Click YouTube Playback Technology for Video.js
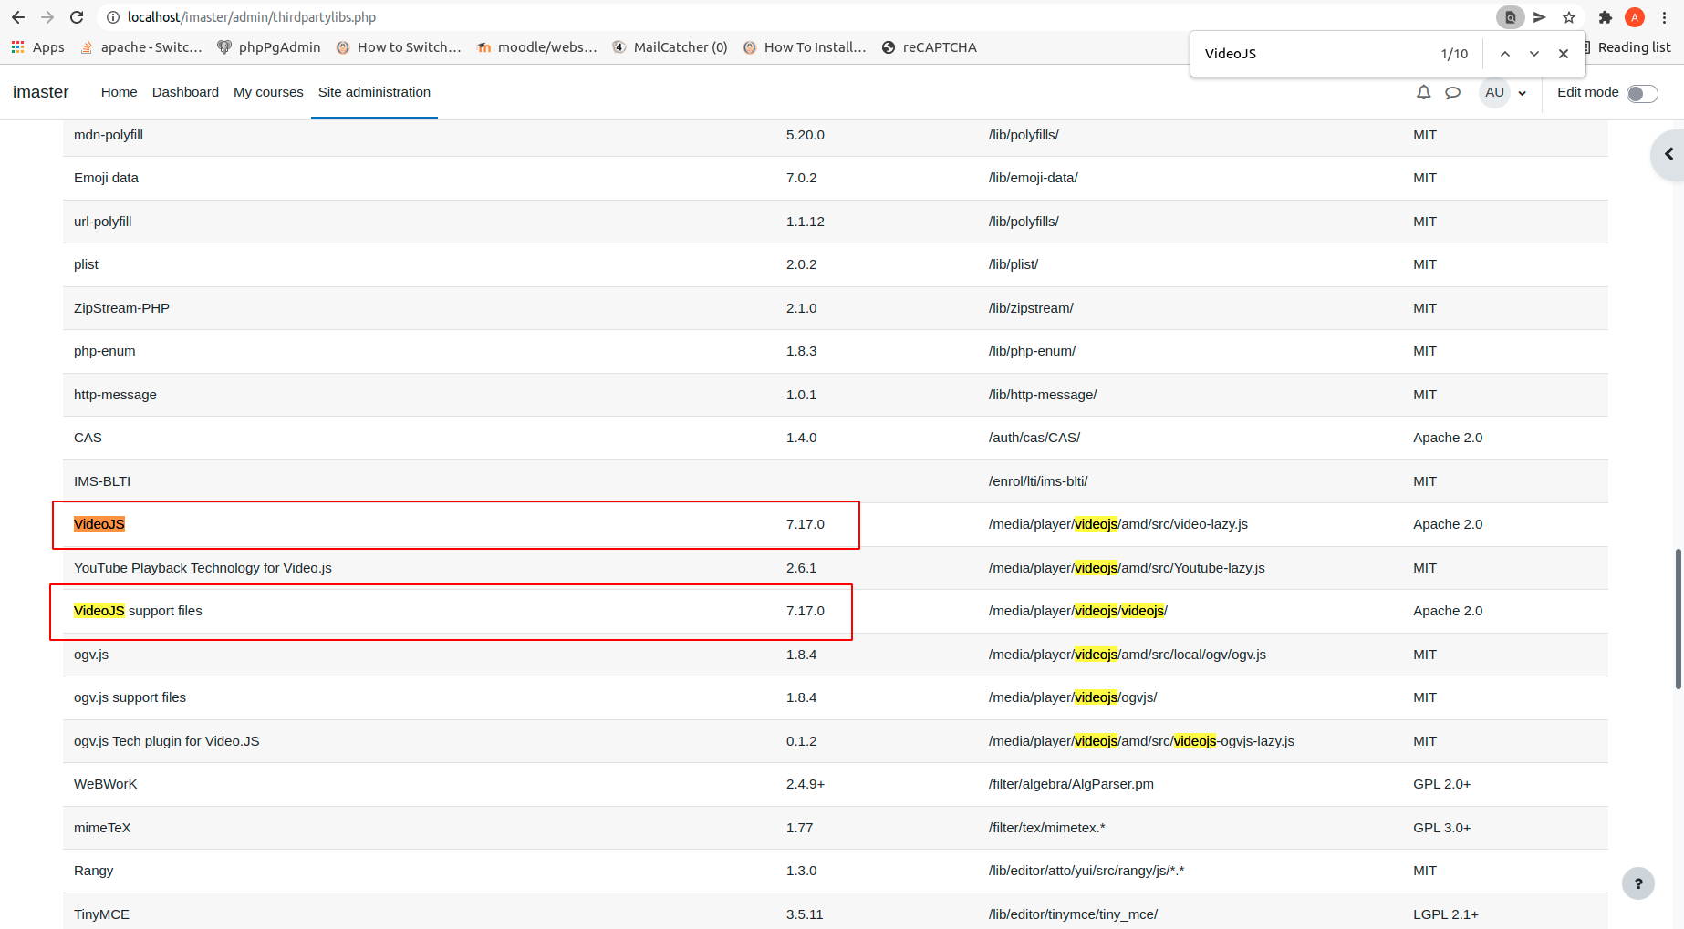The width and height of the screenshot is (1684, 929). (x=203, y=568)
